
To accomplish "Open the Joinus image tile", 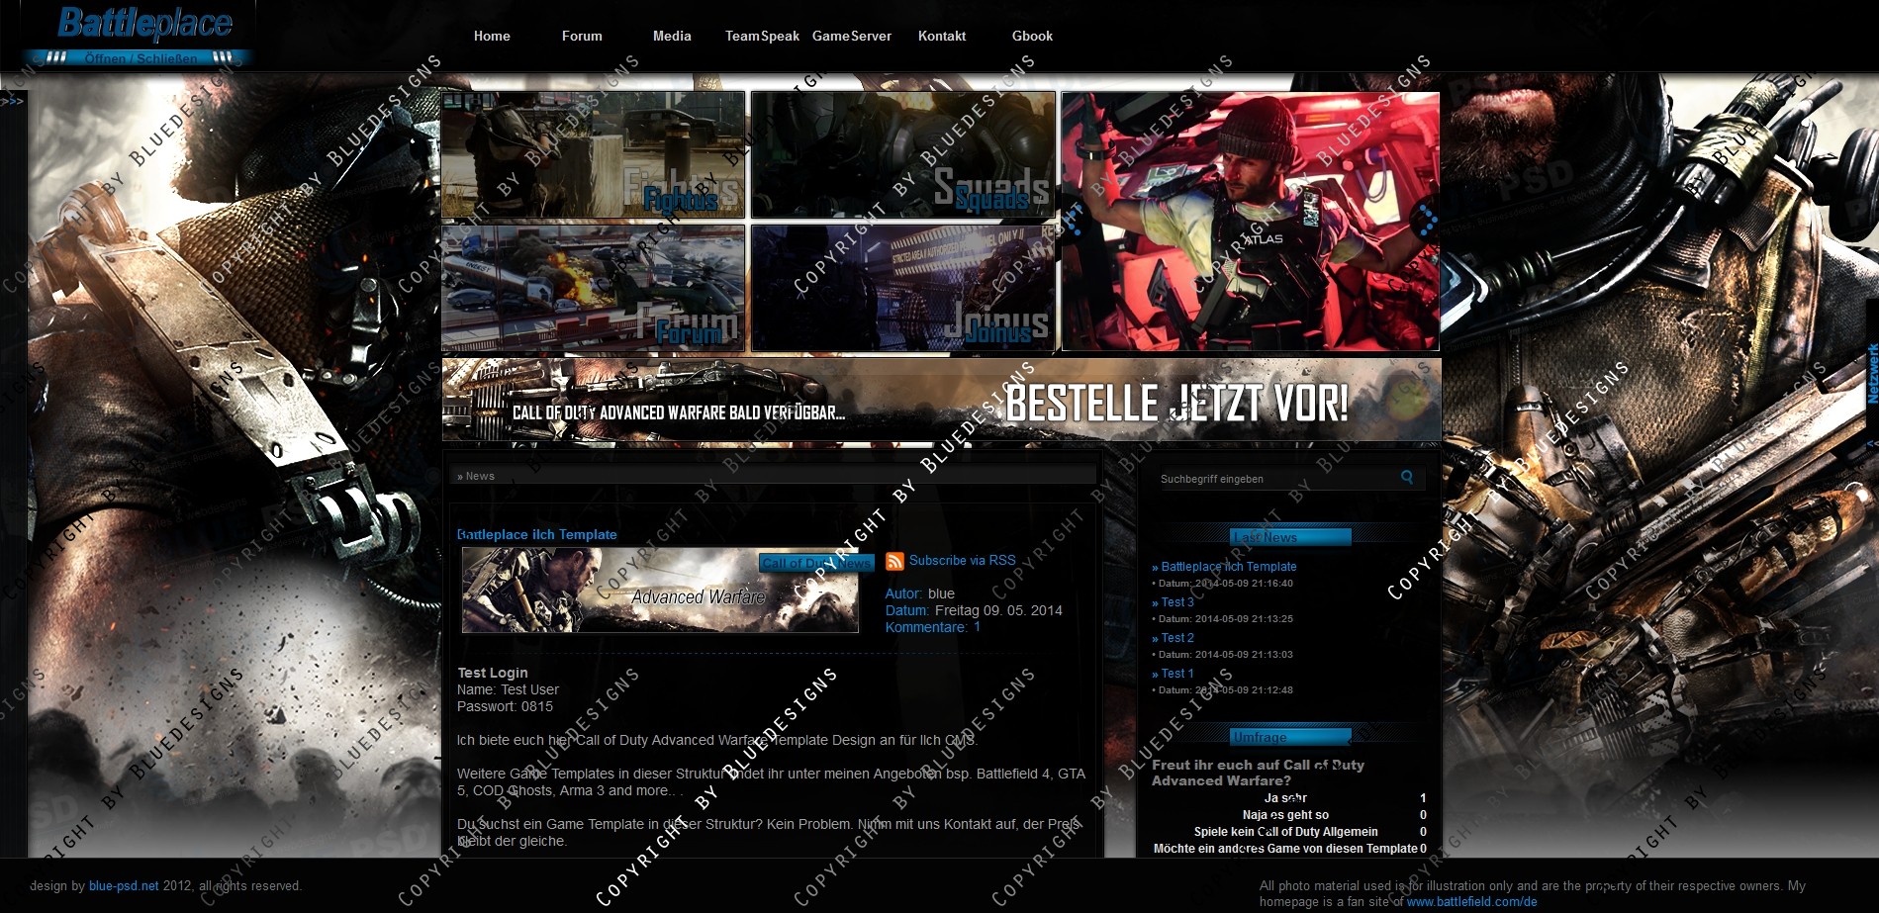I will [902, 288].
